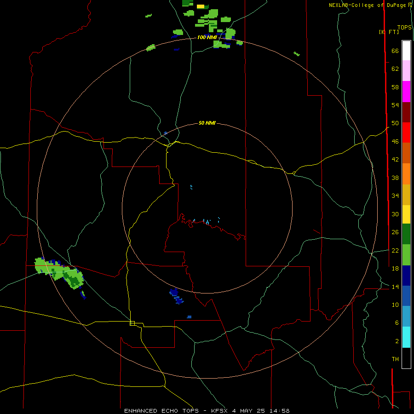This screenshot has height=414, width=414.
Task: Click the 42 value on the scale
Action: 395,160
